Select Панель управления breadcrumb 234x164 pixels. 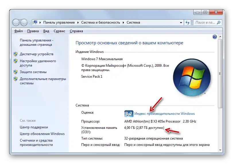point(59,22)
